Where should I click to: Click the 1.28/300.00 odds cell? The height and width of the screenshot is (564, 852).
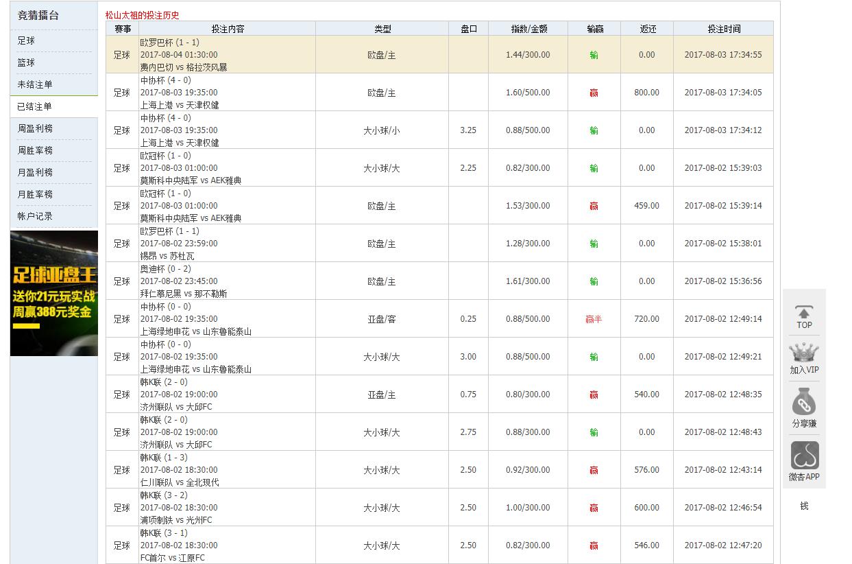point(528,244)
